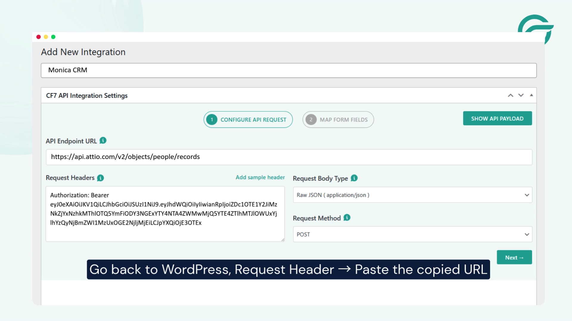
Task: Click the Request Method info icon
Action: coord(347,218)
